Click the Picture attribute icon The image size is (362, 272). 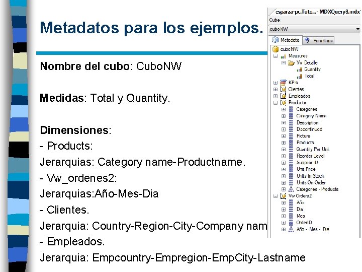tap(291, 136)
